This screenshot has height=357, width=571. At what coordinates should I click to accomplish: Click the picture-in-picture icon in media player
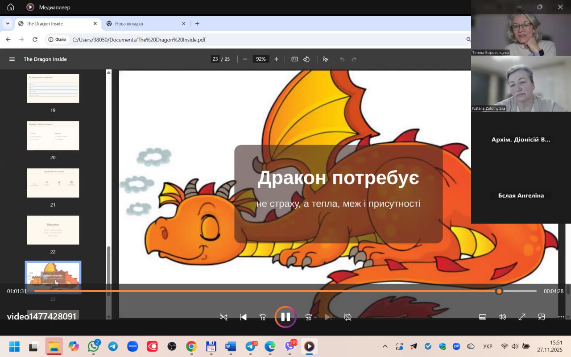pos(541,317)
